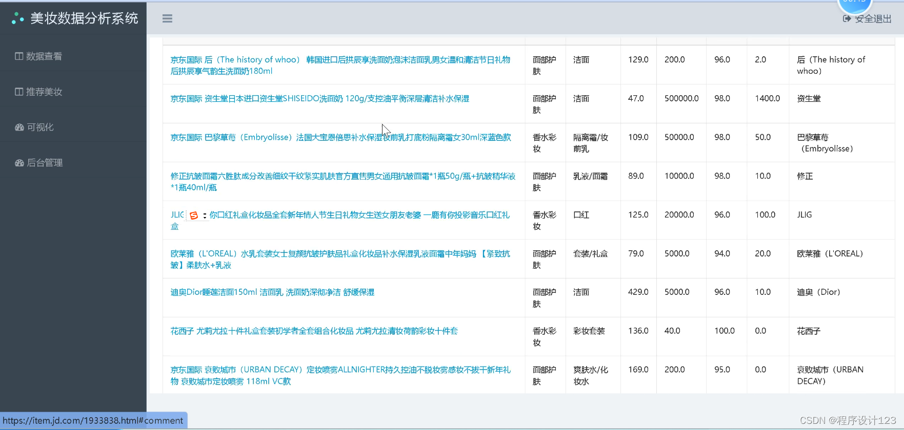Click the orange Sogou input icon
The width and height of the screenshot is (904, 430).
[x=194, y=216]
